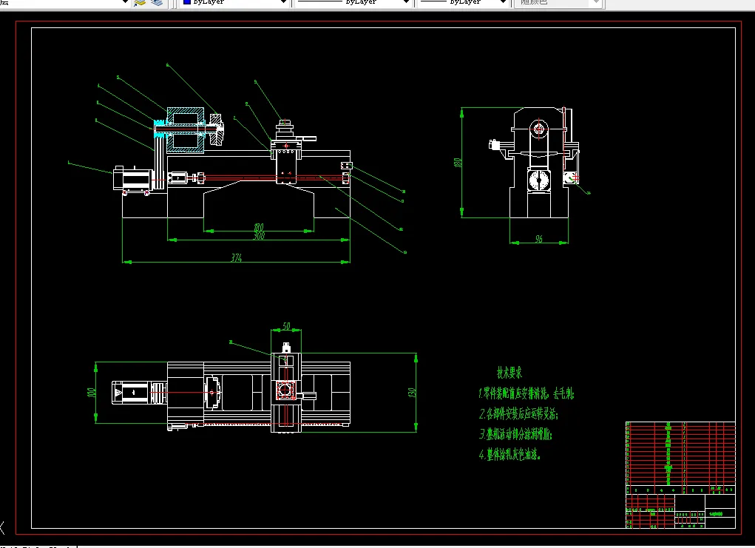The image size is (755, 548).
Task: Select note 3 text about 涂润滑脂
Action: [515, 434]
